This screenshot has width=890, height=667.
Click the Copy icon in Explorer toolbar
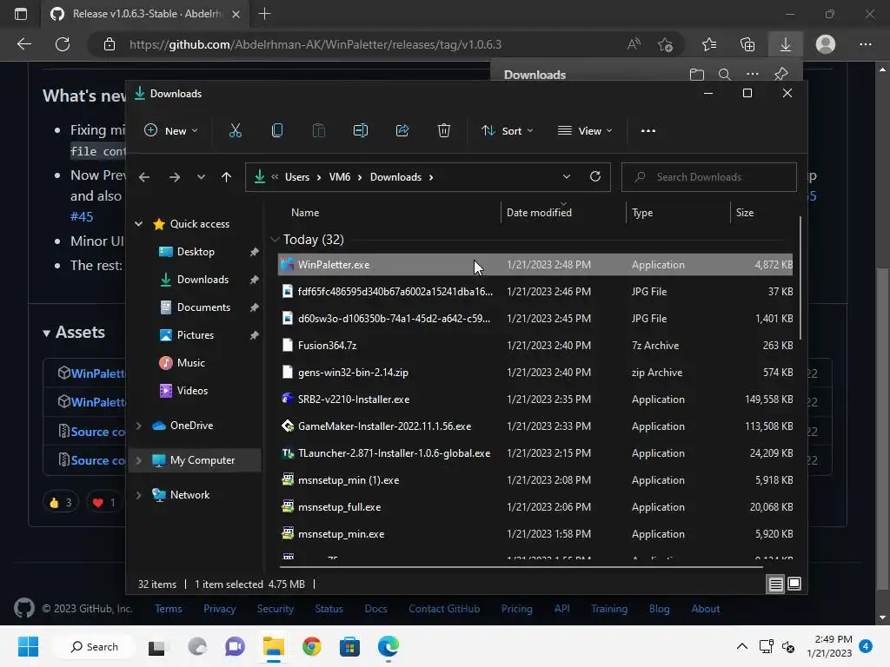pyautogui.click(x=277, y=131)
